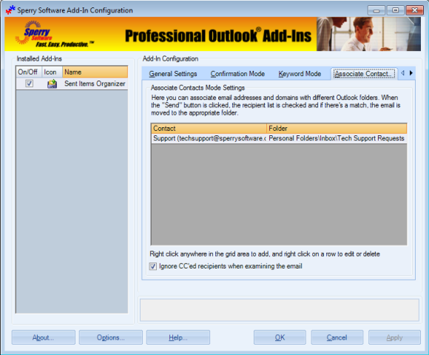Select the Tech Support Requests folder cell
429x355 pixels.
337,138
